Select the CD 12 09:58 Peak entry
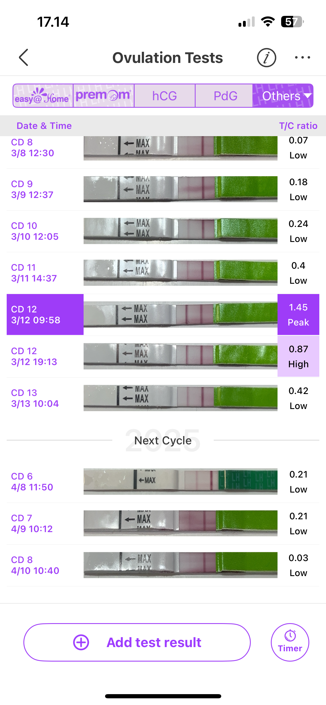The width and height of the screenshot is (326, 705). [45, 315]
